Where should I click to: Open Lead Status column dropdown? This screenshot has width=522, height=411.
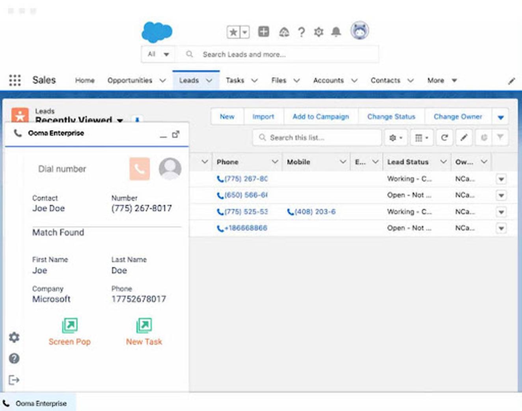(x=443, y=162)
